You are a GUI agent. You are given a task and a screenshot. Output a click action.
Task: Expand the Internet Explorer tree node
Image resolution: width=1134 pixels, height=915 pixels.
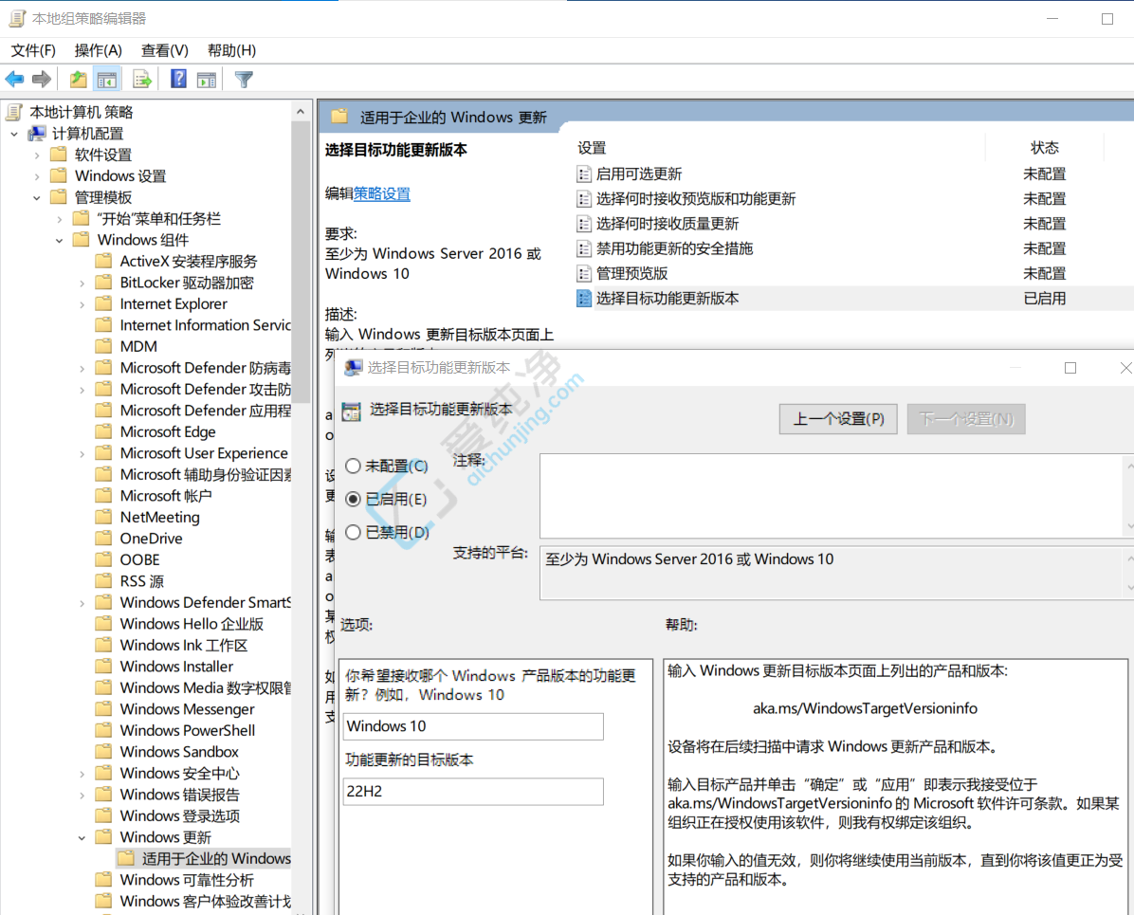pos(82,304)
